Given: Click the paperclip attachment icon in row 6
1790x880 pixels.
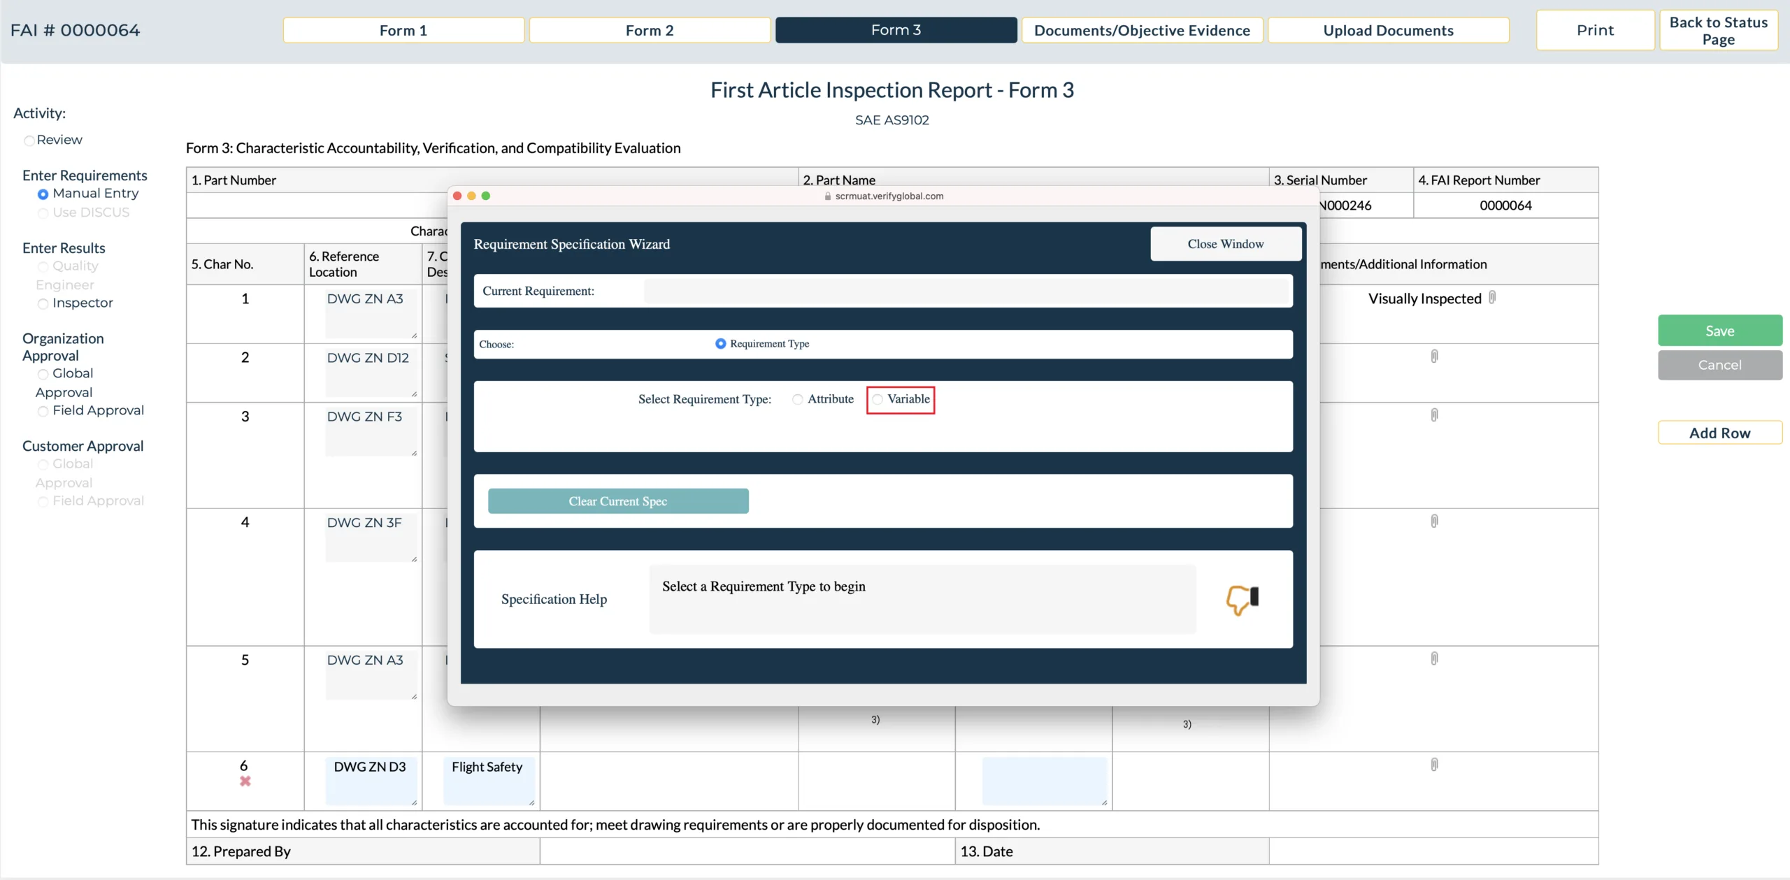Looking at the screenshot, I should (1434, 765).
